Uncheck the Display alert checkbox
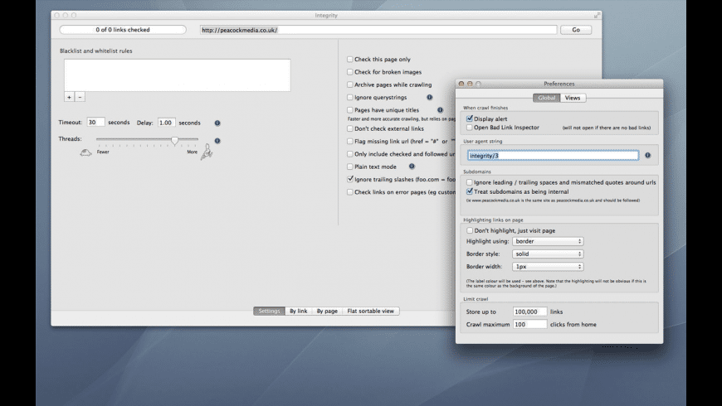722x406 pixels. (470, 118)
